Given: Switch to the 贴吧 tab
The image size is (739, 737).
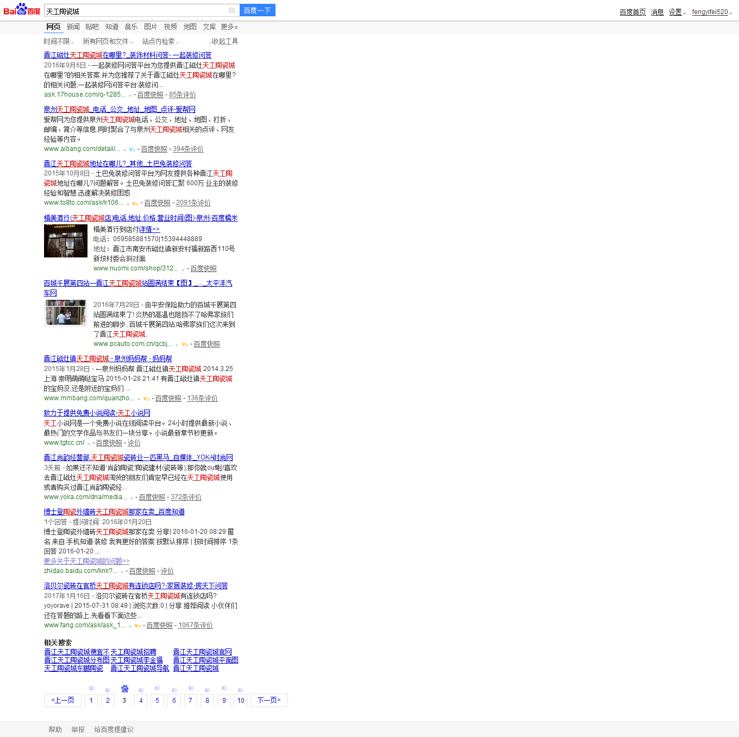Looking at the screenshot, I should click(92, 27).
